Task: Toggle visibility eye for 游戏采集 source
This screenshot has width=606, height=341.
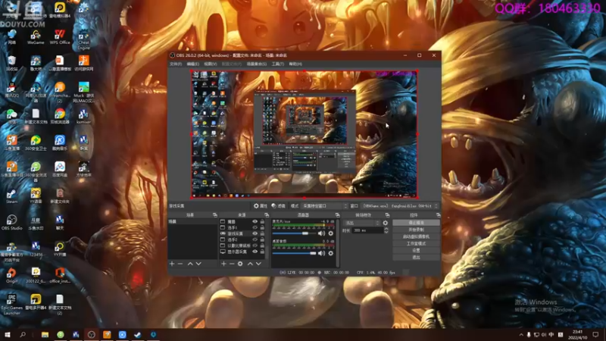Action: pos(255,233)
